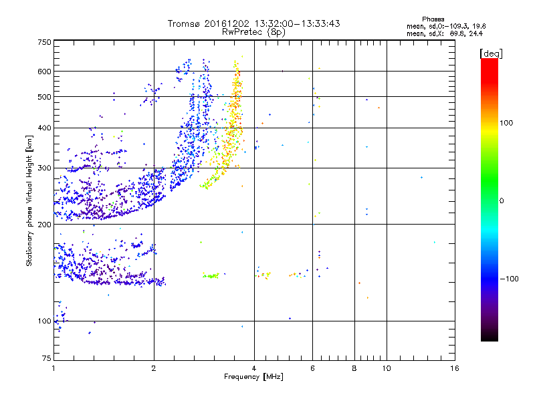Click the x-axis tick label 10
The image size is (535, 401).
387,368
